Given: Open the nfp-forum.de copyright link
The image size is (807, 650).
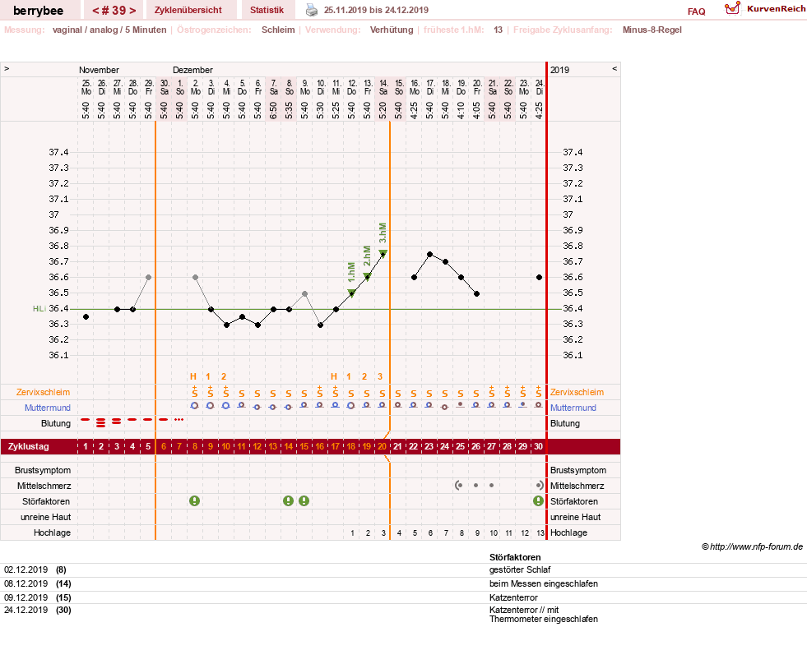Looking at the screenshot, I should pos(752,546).
